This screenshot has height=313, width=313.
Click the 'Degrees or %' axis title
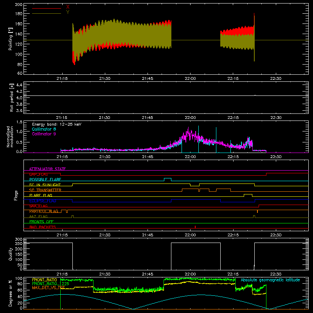click(x=11, y=293)
